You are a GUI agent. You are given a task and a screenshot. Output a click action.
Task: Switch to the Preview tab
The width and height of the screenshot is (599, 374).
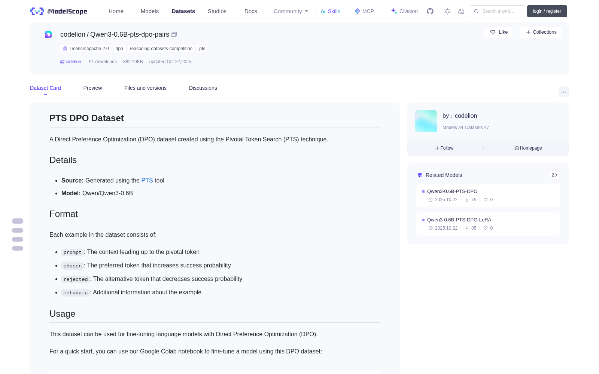[92, 88]
